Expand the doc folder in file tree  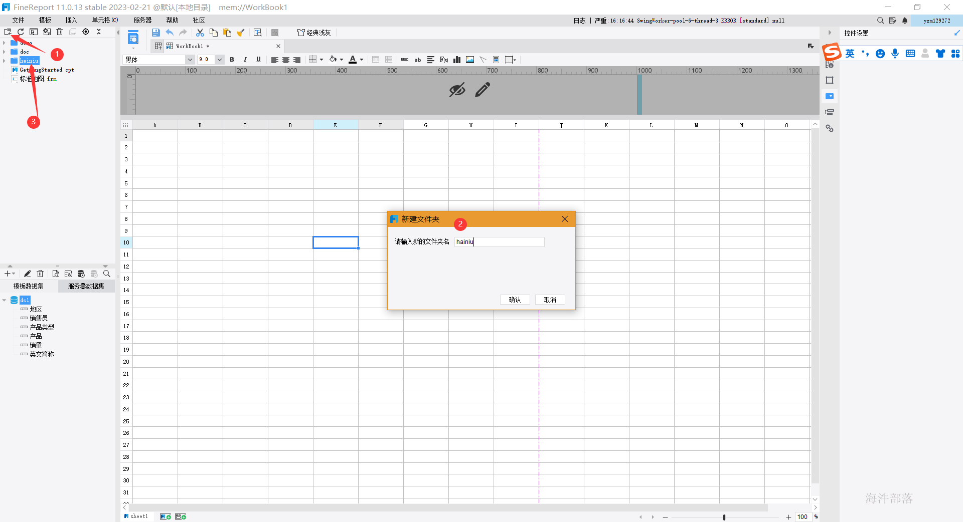pos(4,52)
